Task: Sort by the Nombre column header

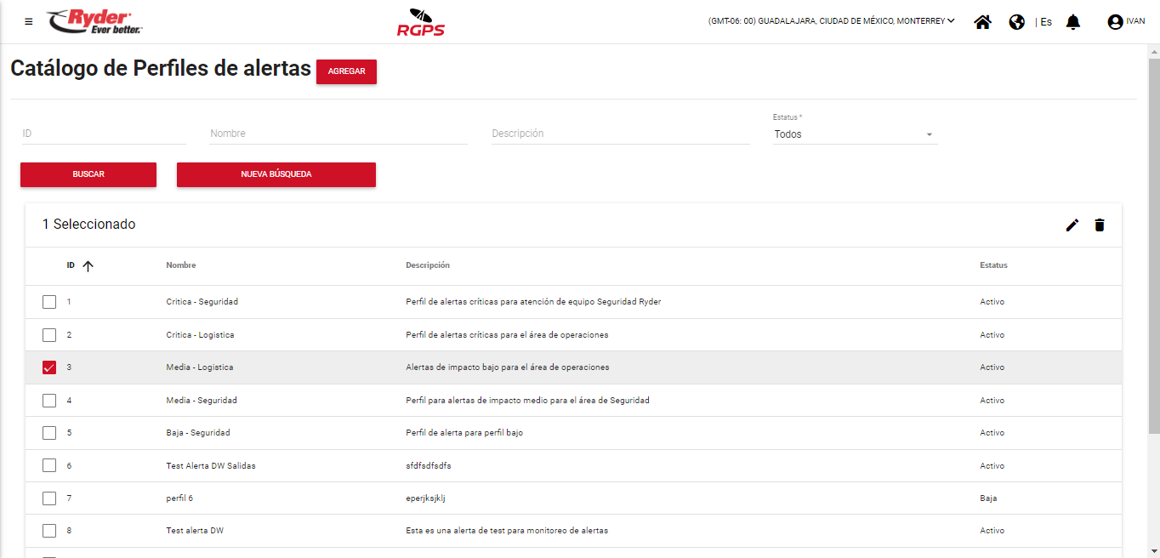Action: pyautogui.click(x=181, y=265)
